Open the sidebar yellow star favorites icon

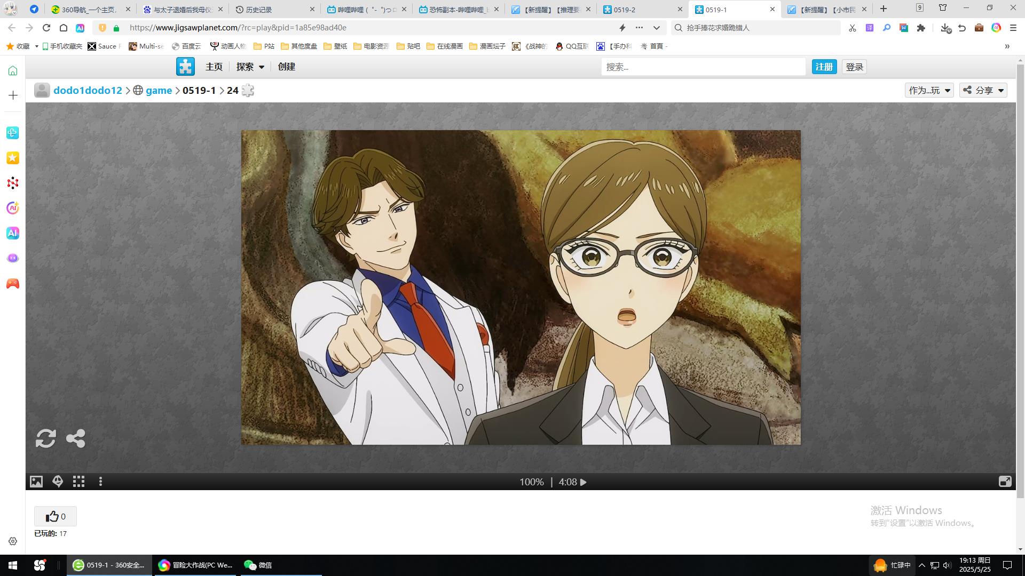(13, 158)
